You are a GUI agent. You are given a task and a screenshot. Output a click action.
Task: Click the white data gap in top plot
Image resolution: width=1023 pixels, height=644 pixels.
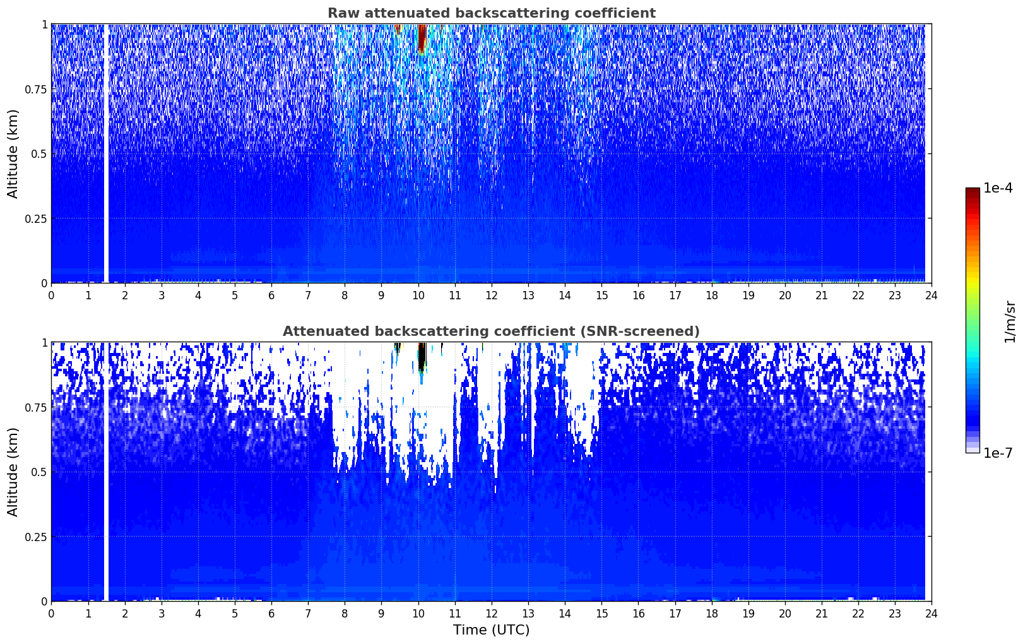(106, 153)
